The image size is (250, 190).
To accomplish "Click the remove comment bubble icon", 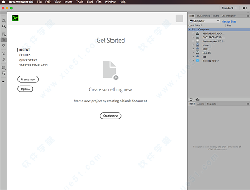I will (x=3, y=73).
